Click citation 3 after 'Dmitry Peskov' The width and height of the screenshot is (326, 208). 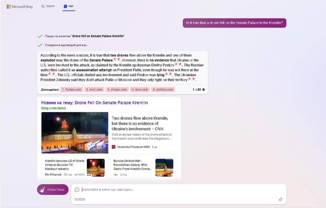click(176, 64)
